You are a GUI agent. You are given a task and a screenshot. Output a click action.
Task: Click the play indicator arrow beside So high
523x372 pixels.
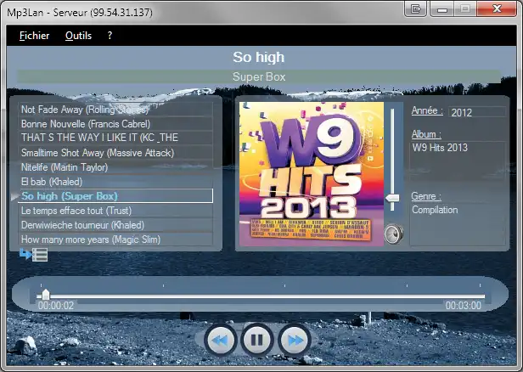(x=14, y=196)
